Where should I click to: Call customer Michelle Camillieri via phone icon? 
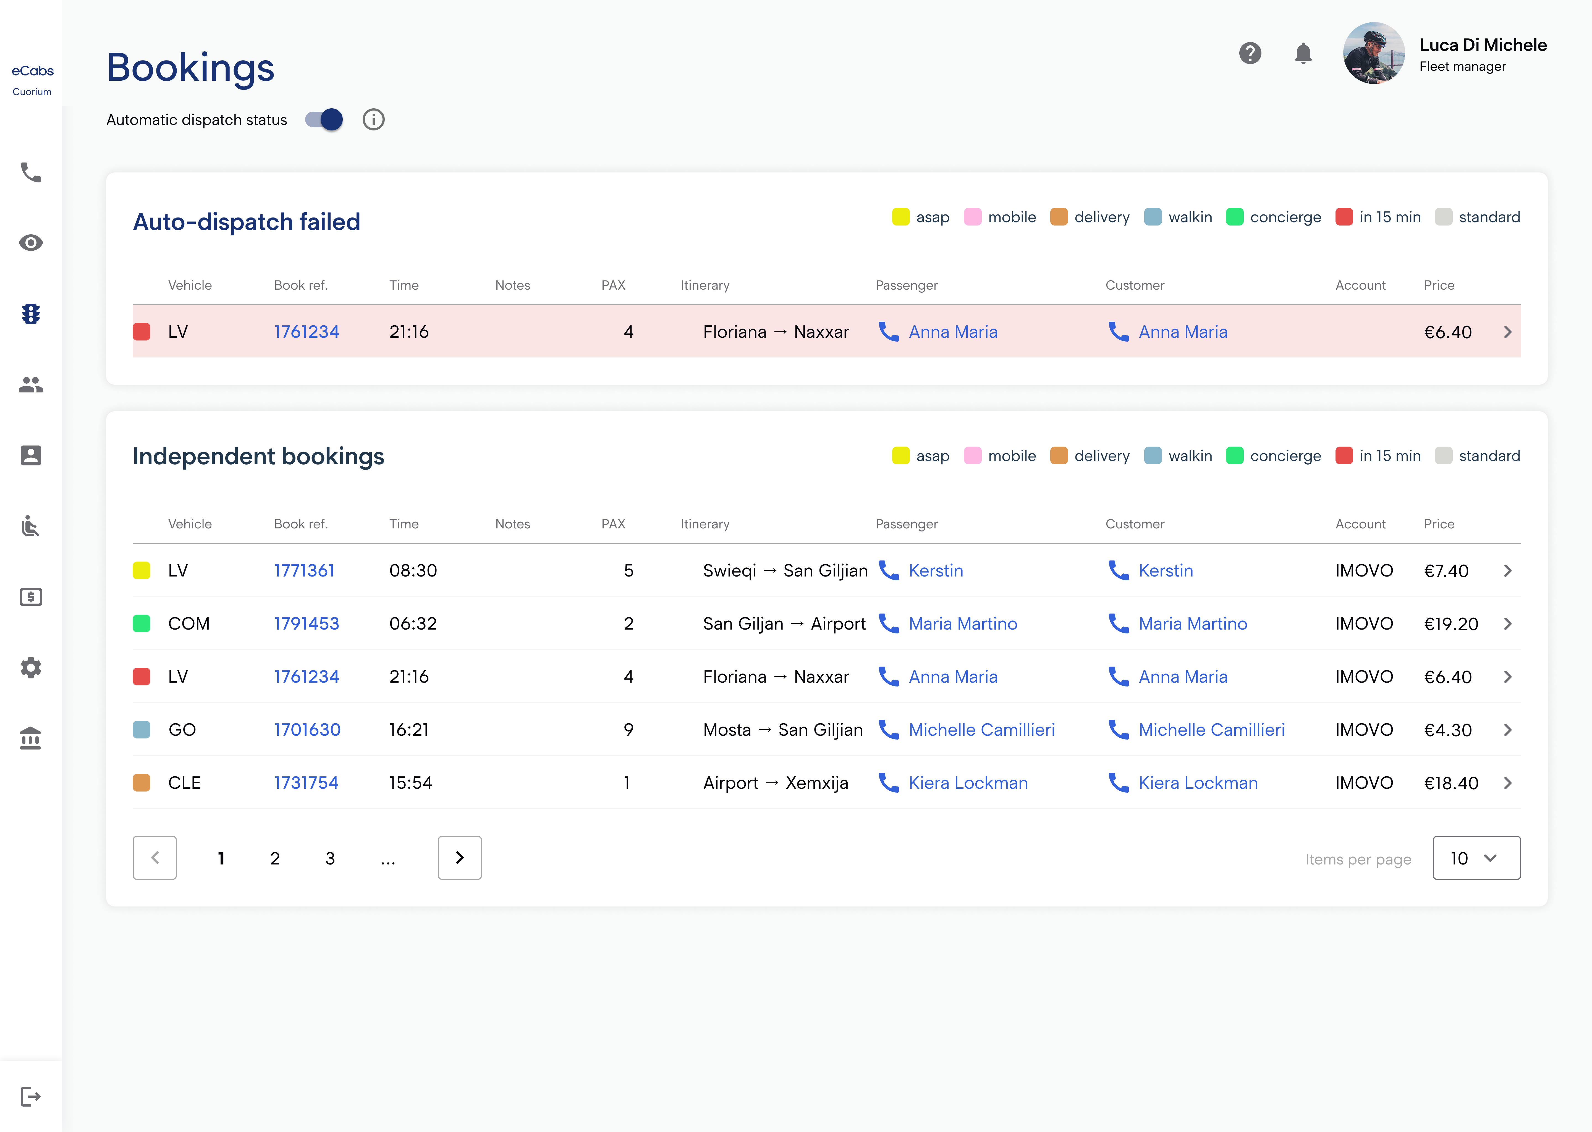click(x=1119, y=730)
